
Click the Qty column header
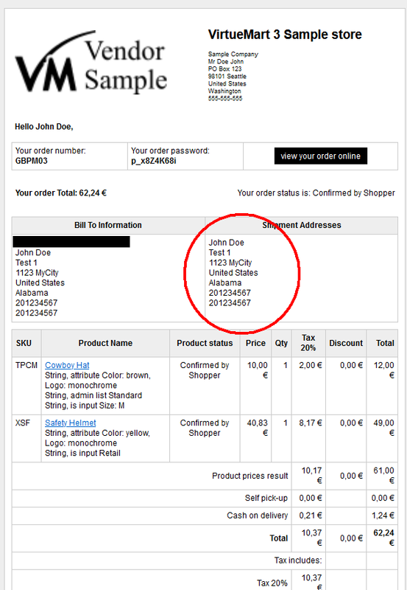[281, 343]
